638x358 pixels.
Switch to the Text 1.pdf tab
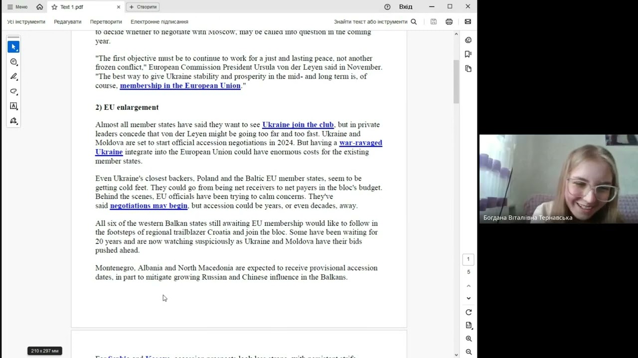click(x=86, y=7)
